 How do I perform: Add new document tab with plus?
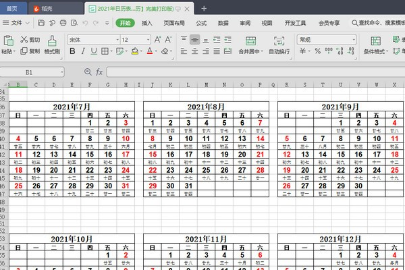(204, 9)
